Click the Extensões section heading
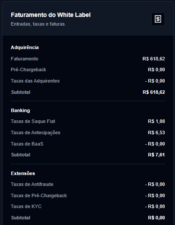 (23, 173)
